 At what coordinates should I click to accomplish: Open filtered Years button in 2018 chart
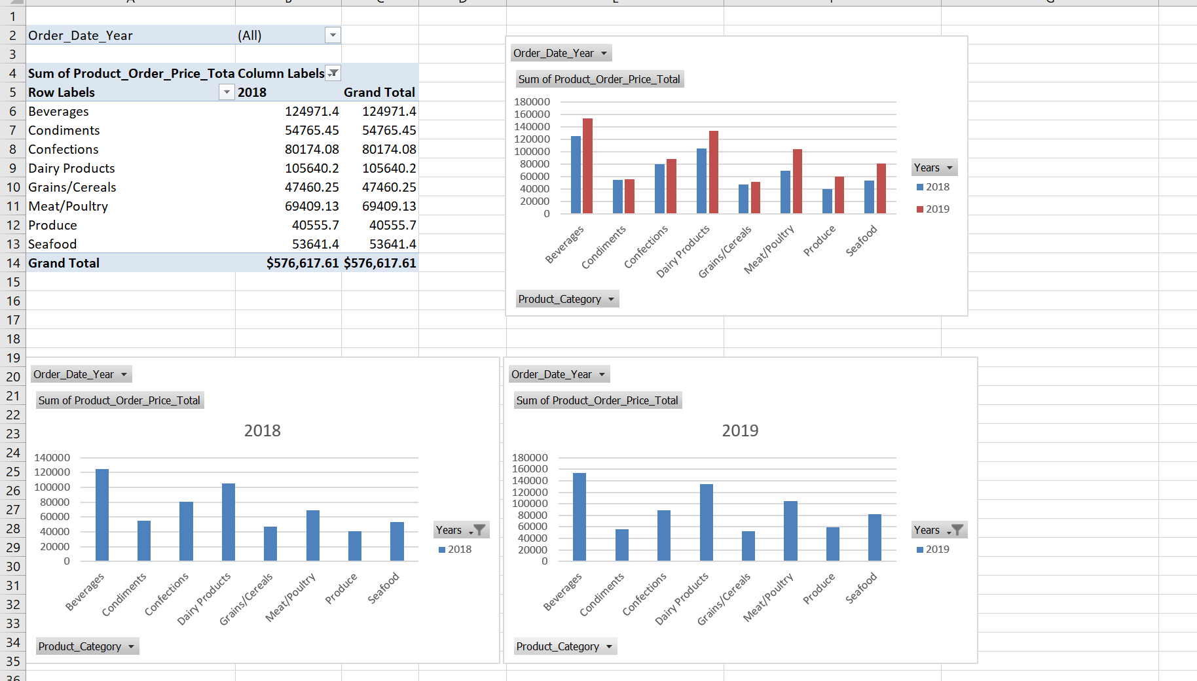461,530
